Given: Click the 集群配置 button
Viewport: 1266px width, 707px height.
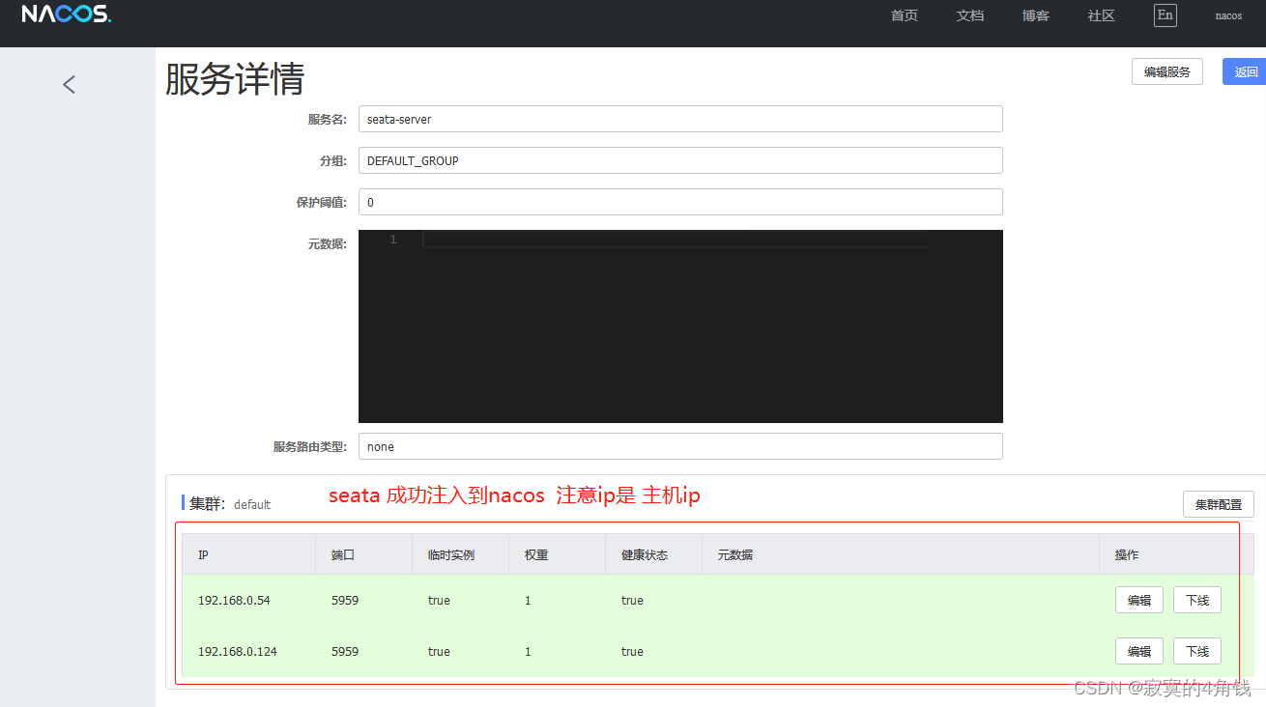Looking at the screenshot, I should 1219,504.
